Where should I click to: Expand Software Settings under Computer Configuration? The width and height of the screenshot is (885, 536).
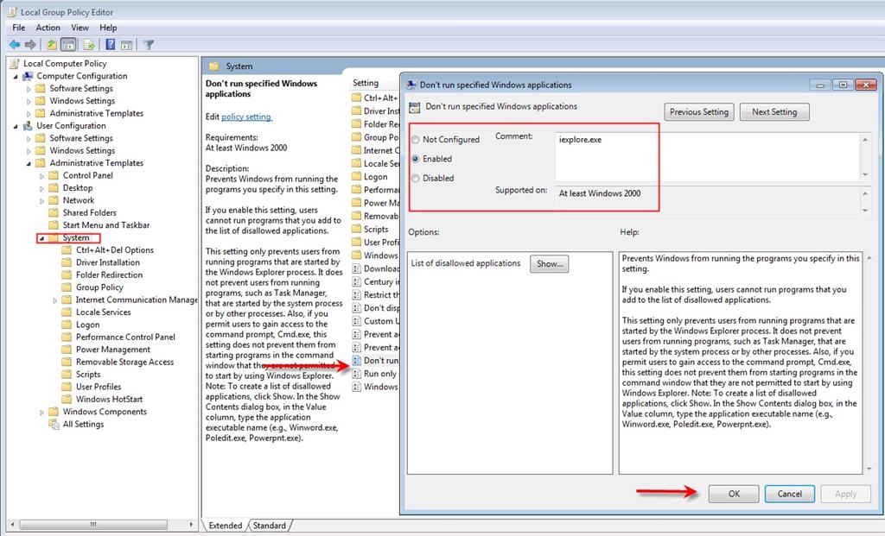(29, 89)
